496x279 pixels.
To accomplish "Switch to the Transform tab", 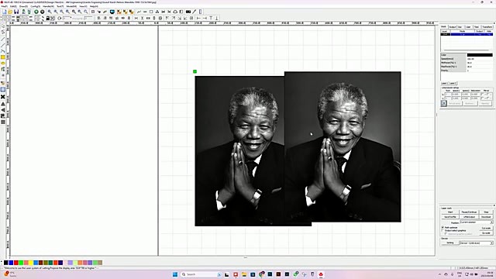I will point(487,27).
